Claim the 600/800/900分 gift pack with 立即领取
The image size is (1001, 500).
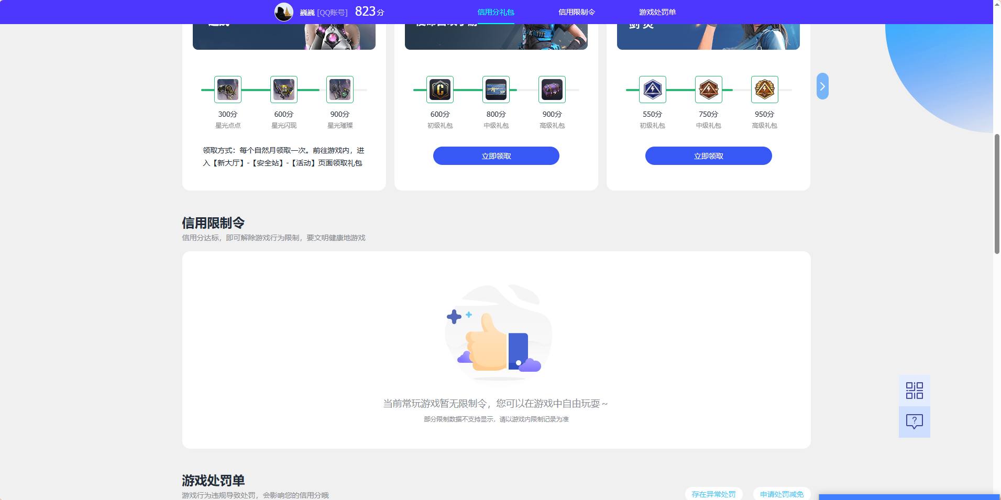point(496,156)
